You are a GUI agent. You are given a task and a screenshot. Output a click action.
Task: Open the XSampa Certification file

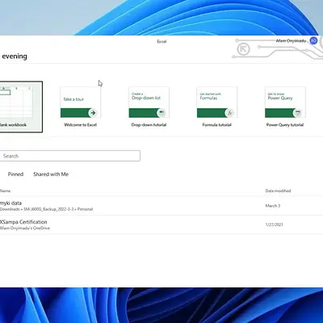(161, 224)
